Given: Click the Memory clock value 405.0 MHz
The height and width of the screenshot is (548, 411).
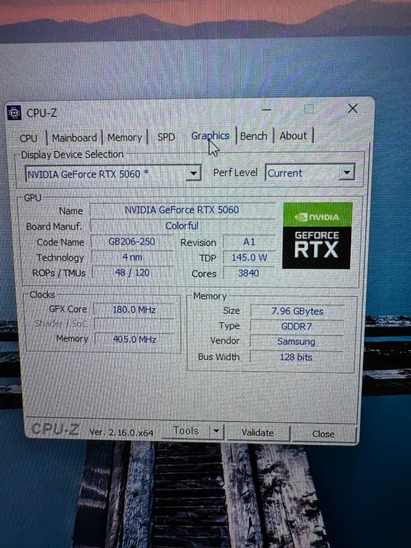Looking at the screenshot, I should [x=134, y=339].
